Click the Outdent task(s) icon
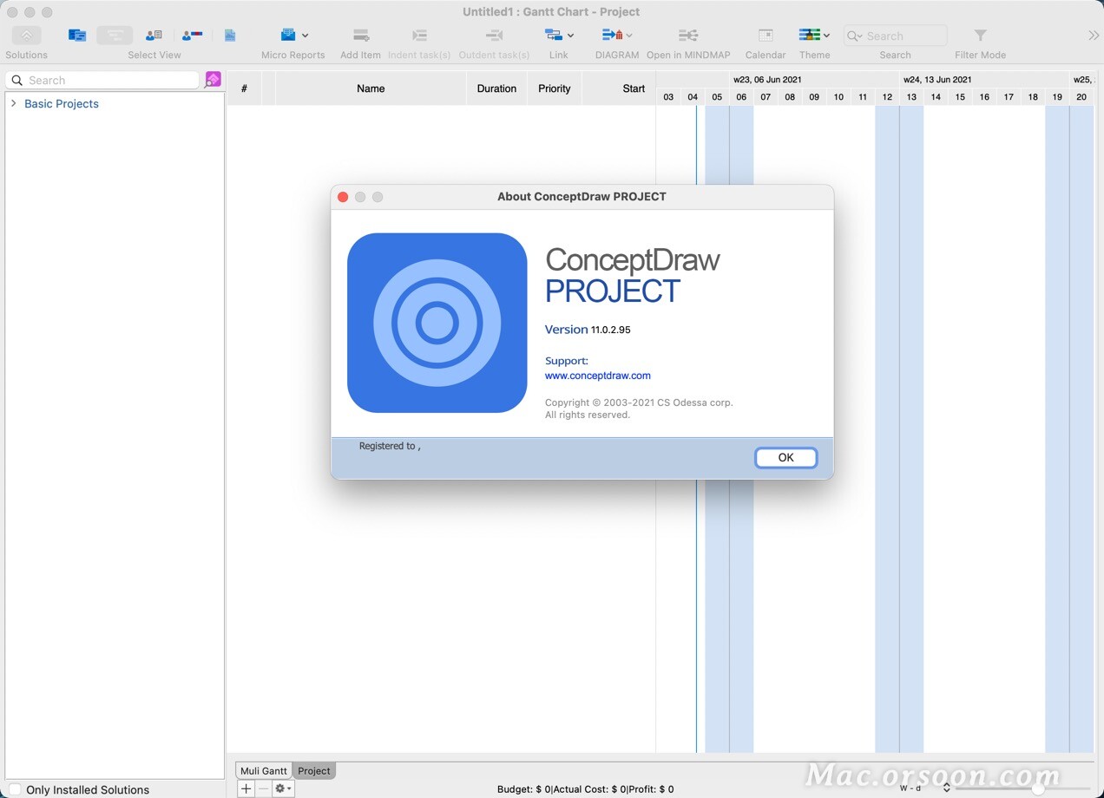1104x798 pixels. coord(494,36)
